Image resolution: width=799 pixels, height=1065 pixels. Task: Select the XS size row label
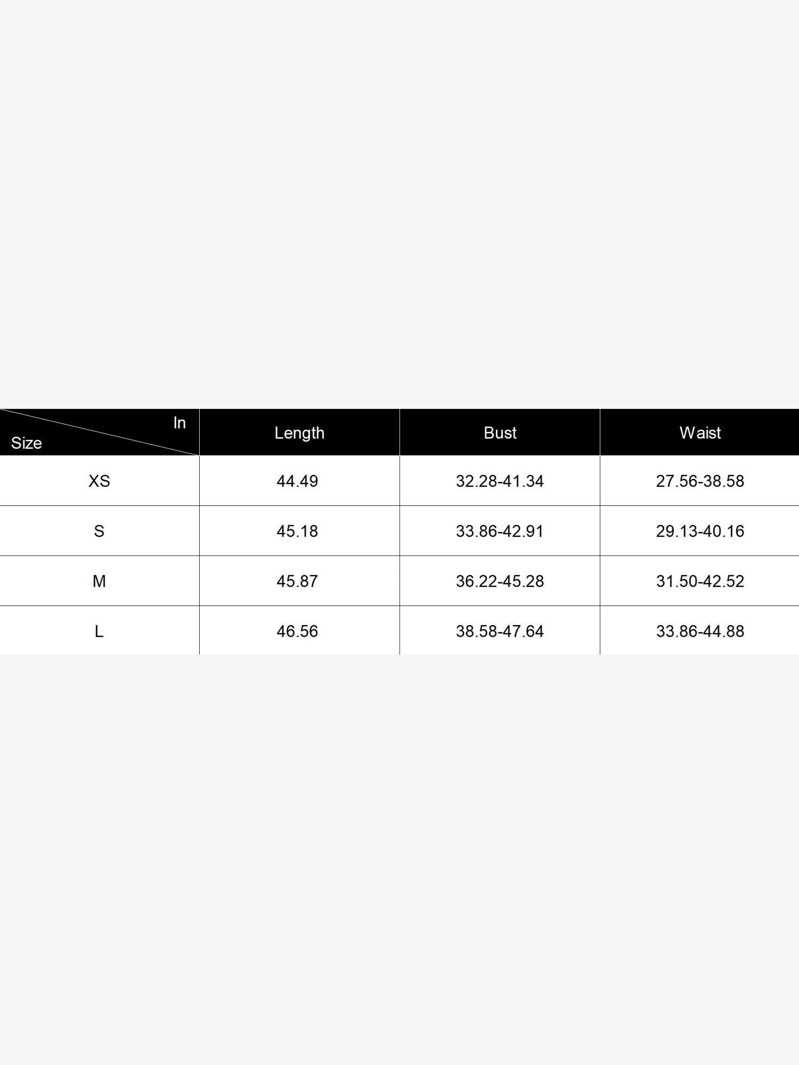pos(99,481)
